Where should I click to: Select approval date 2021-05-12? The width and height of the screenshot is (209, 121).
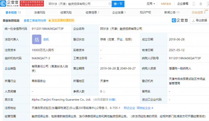176,50
